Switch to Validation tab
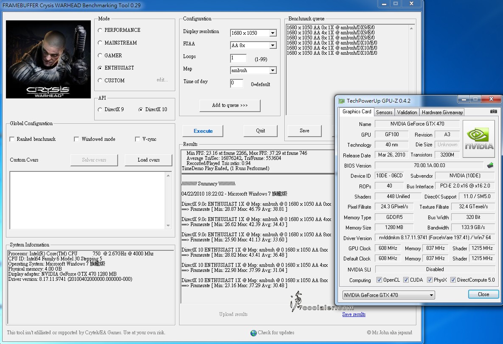The image size is (503, 344). (x=407, y=112)
